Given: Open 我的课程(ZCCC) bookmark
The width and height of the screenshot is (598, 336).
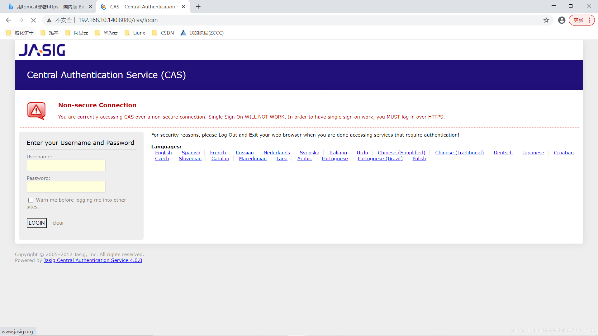Looking at the screenshot, I should tap(202, 33).
